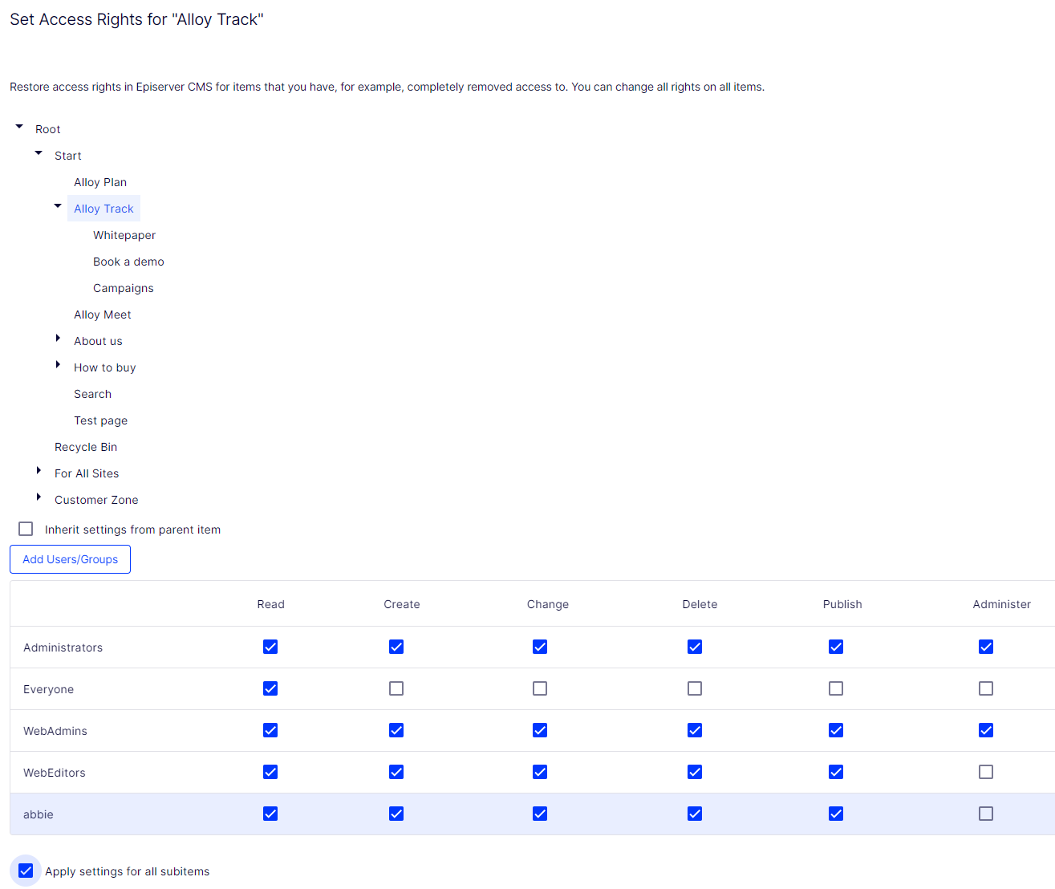This screenshot has width=1055, height=889.
Task: Click the Add Users/Groups button
Action: pyautogui.click(x=70, y=559)
